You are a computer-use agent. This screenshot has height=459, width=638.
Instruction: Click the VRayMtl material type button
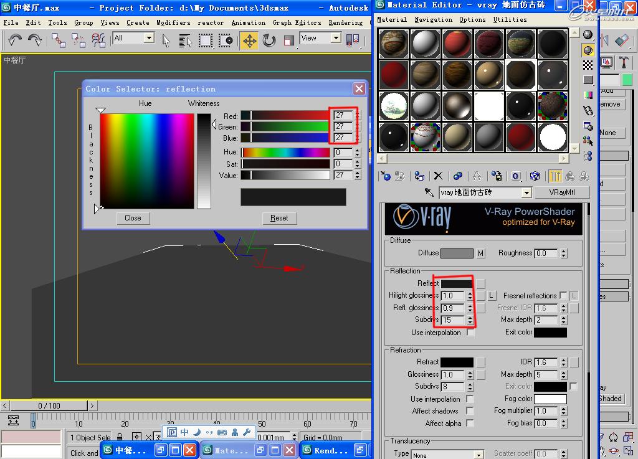tap(561, 192)
